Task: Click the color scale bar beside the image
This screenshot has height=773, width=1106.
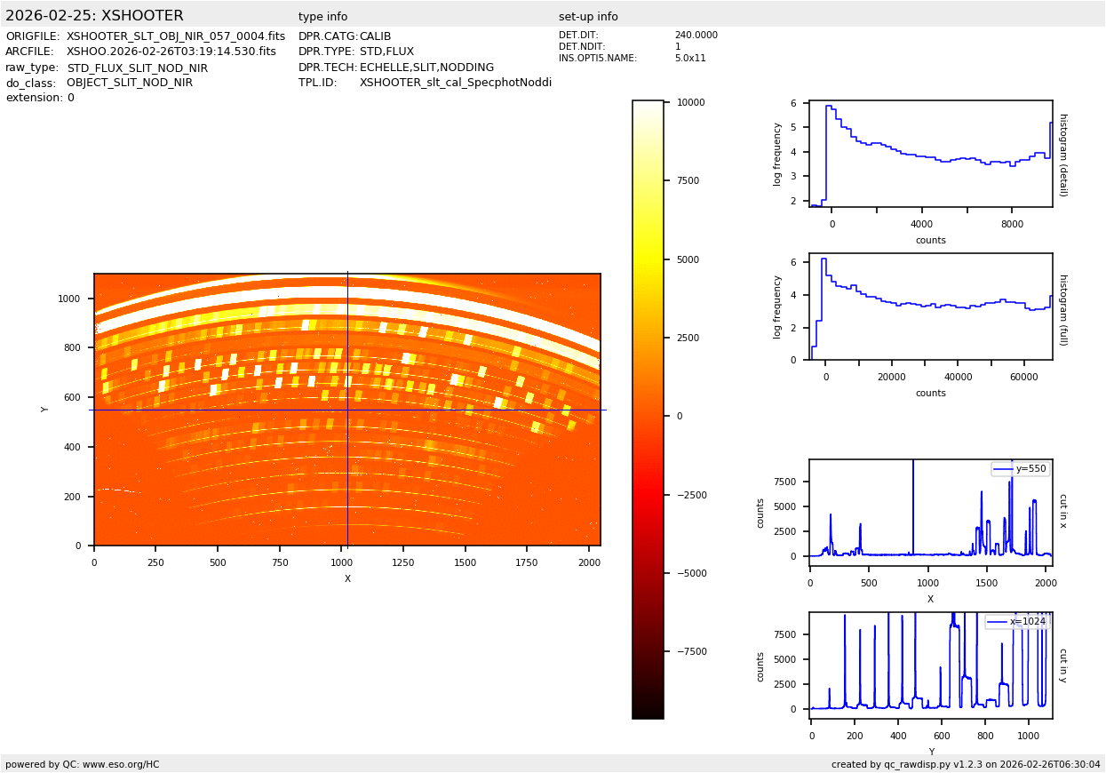Action: (x=648, y=409)
